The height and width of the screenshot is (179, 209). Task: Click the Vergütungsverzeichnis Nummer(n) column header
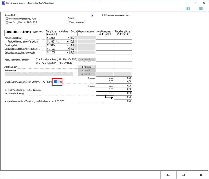(58, 33)
